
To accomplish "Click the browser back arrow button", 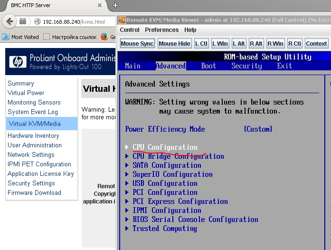I will click(9, 21).
